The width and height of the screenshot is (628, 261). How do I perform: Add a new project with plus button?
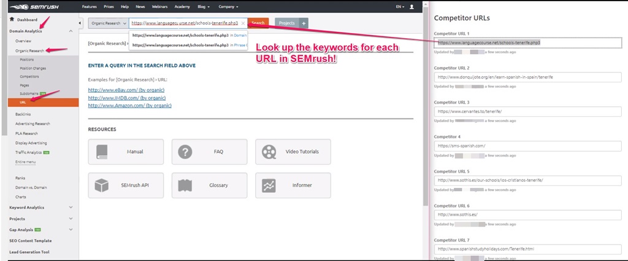(x=304, y=23)
